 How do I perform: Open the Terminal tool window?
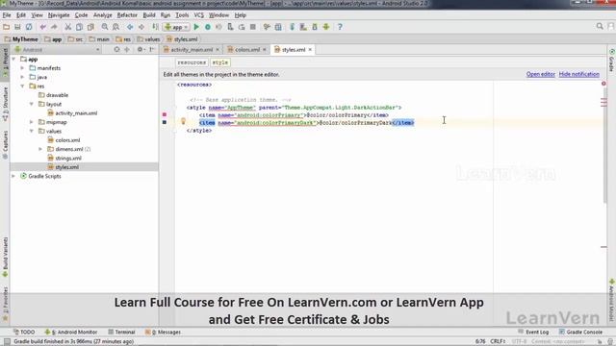point(121,333)
